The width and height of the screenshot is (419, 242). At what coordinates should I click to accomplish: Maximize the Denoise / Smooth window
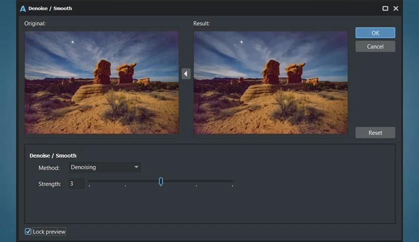[385, 8]
